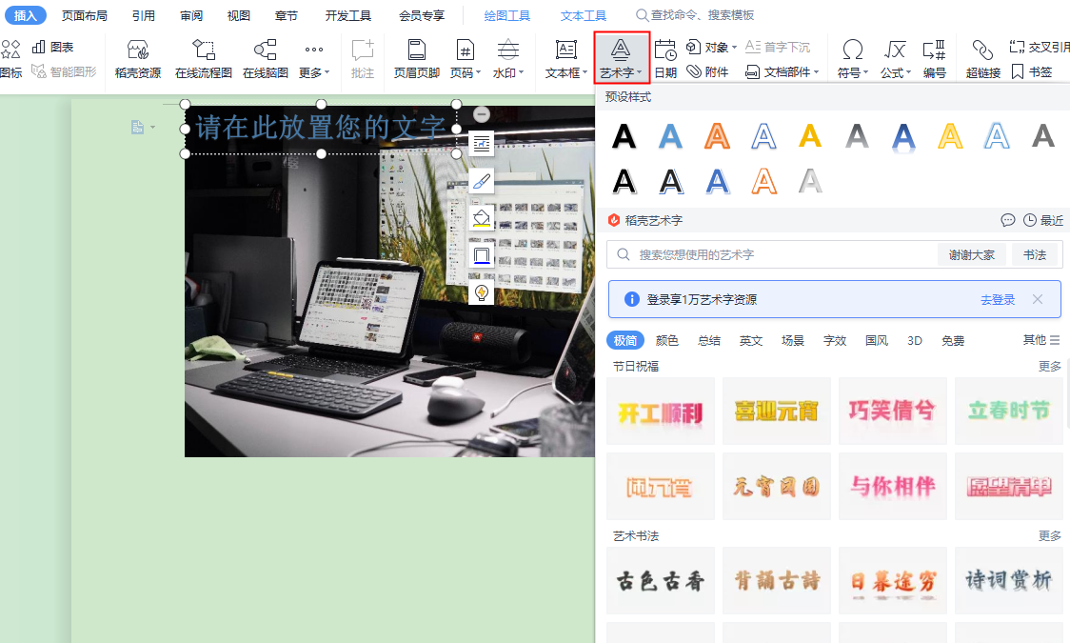Click the shape outline icon beside text box
The height and width of the screenshot is (643, 1070).
482,255
